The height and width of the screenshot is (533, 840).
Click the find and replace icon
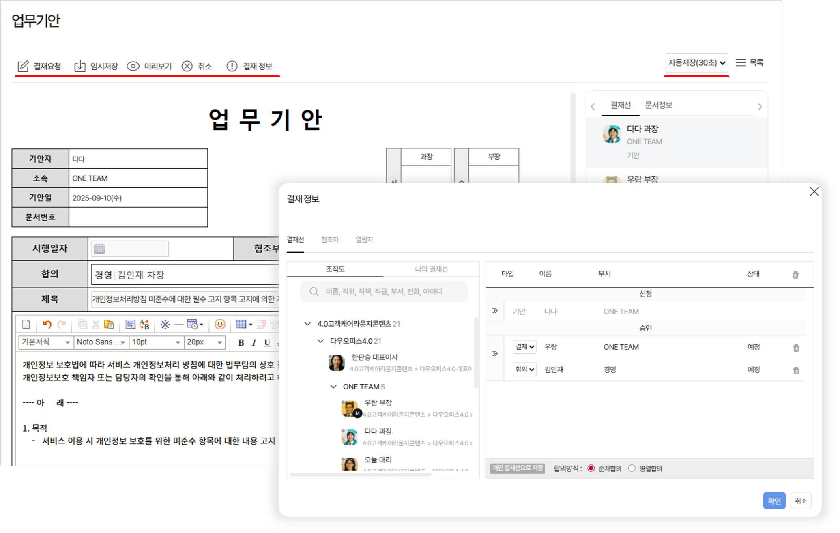[x=144, y=324]
